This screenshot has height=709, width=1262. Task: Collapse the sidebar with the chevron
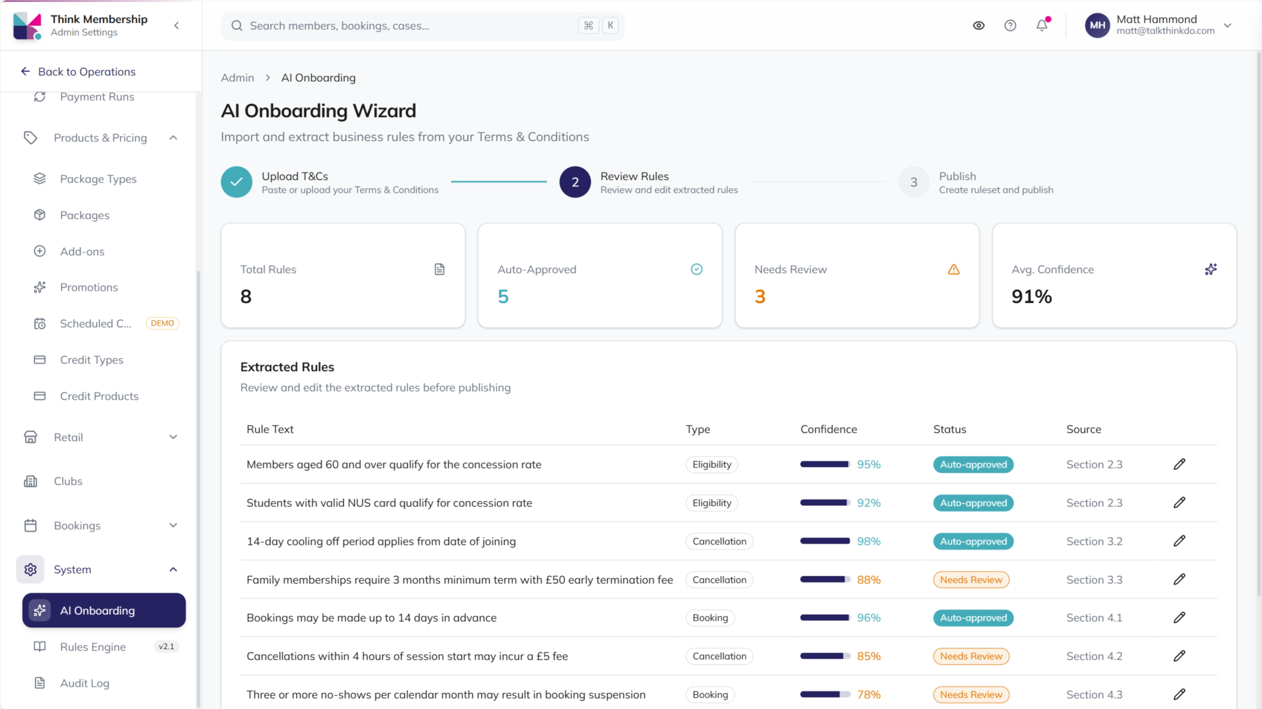click(x=177, y=25)
